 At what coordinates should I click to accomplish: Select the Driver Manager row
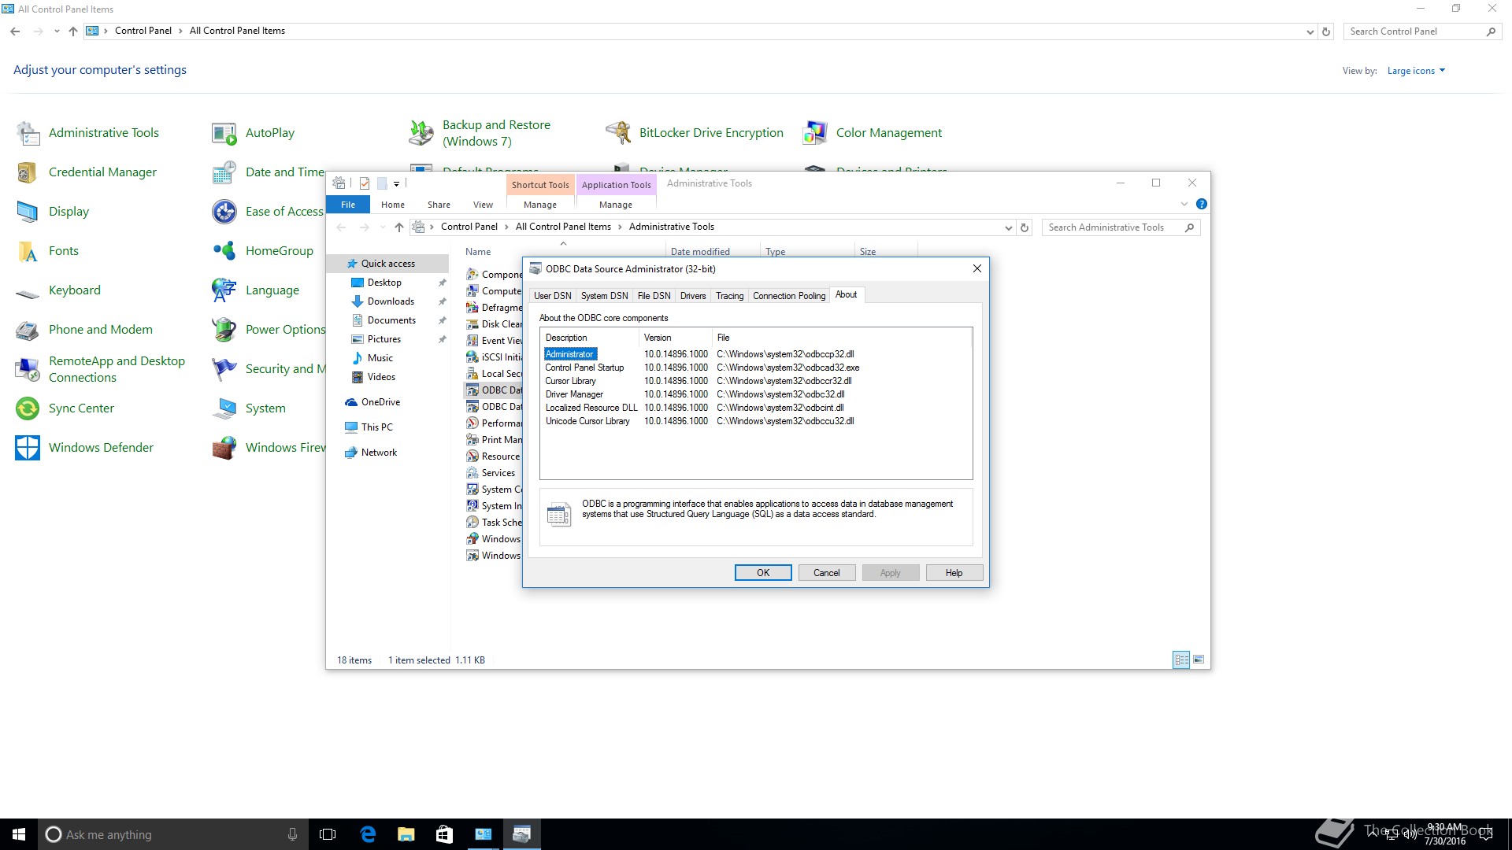coord(756,394)
